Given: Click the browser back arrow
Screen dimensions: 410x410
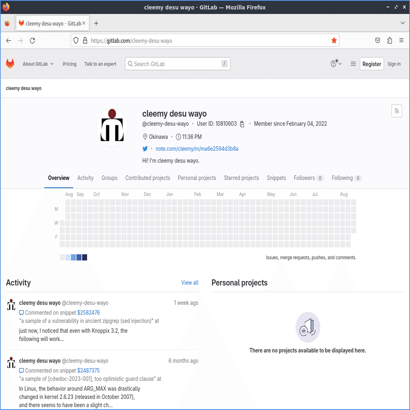Looking at the screenshot, I should point(9,41).
